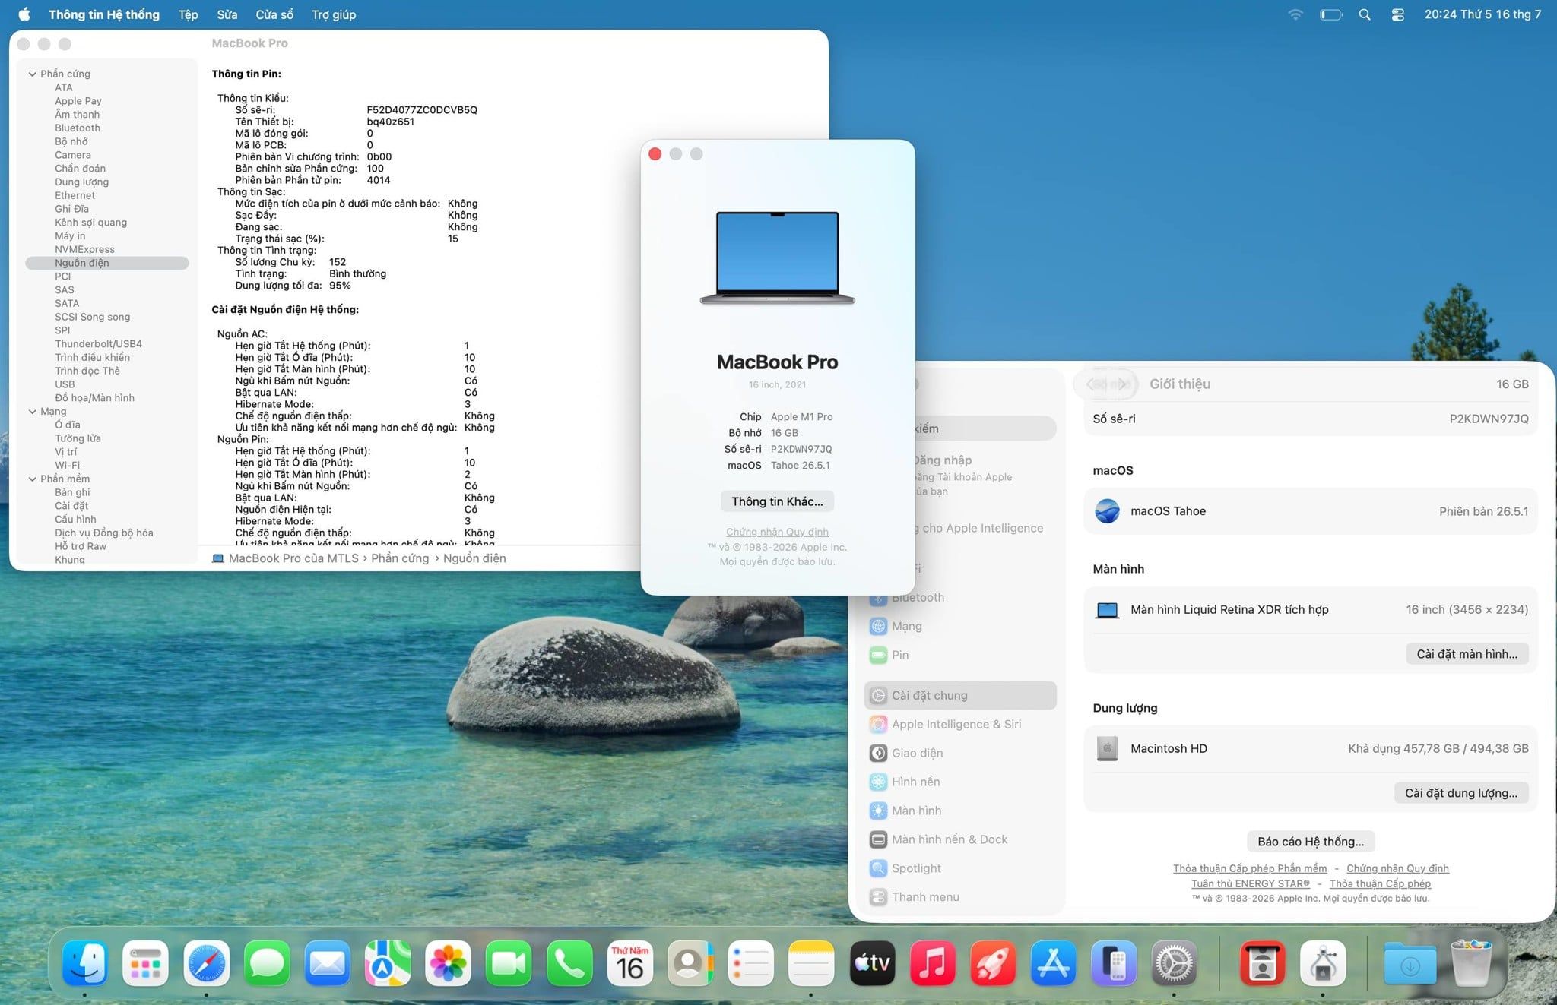Select Cài đặt under Phần mềm tree
The height and width of the screenshot is (1005, 1557).
point(71,506)
